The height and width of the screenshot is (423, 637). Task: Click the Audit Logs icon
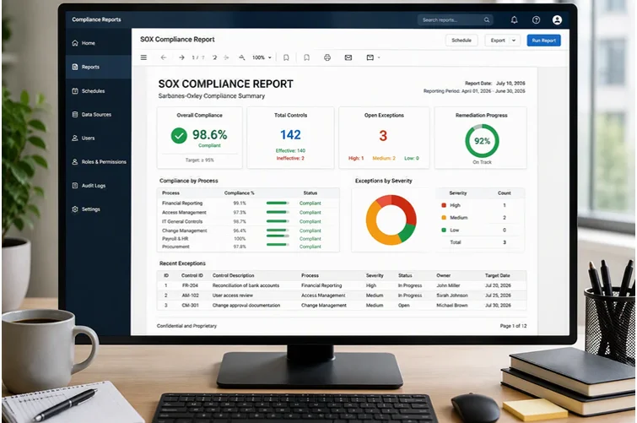(x=75, y=186)
